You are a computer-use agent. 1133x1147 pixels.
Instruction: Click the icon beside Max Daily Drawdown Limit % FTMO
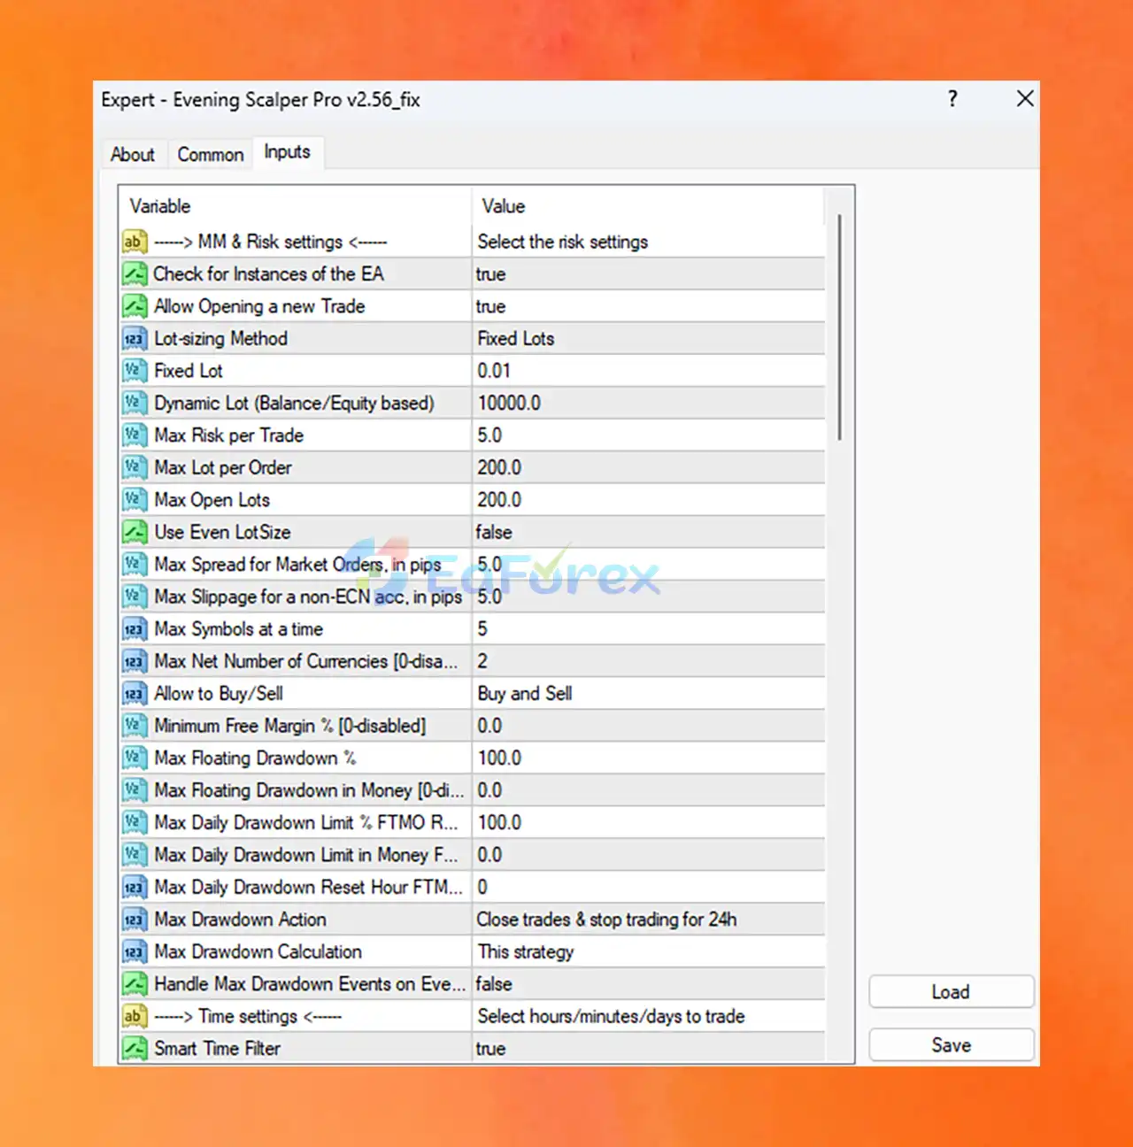[134, 823]
